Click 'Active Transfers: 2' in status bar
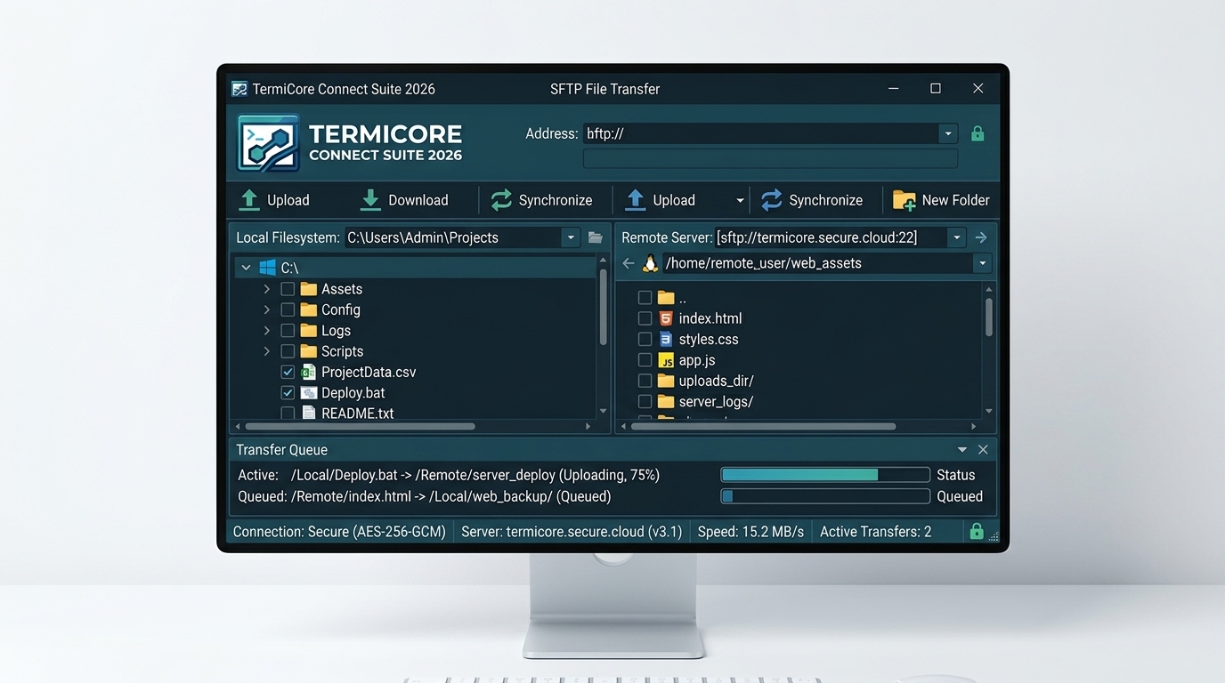The height and width of the screenshot is (683, 1225). point(876,532)
